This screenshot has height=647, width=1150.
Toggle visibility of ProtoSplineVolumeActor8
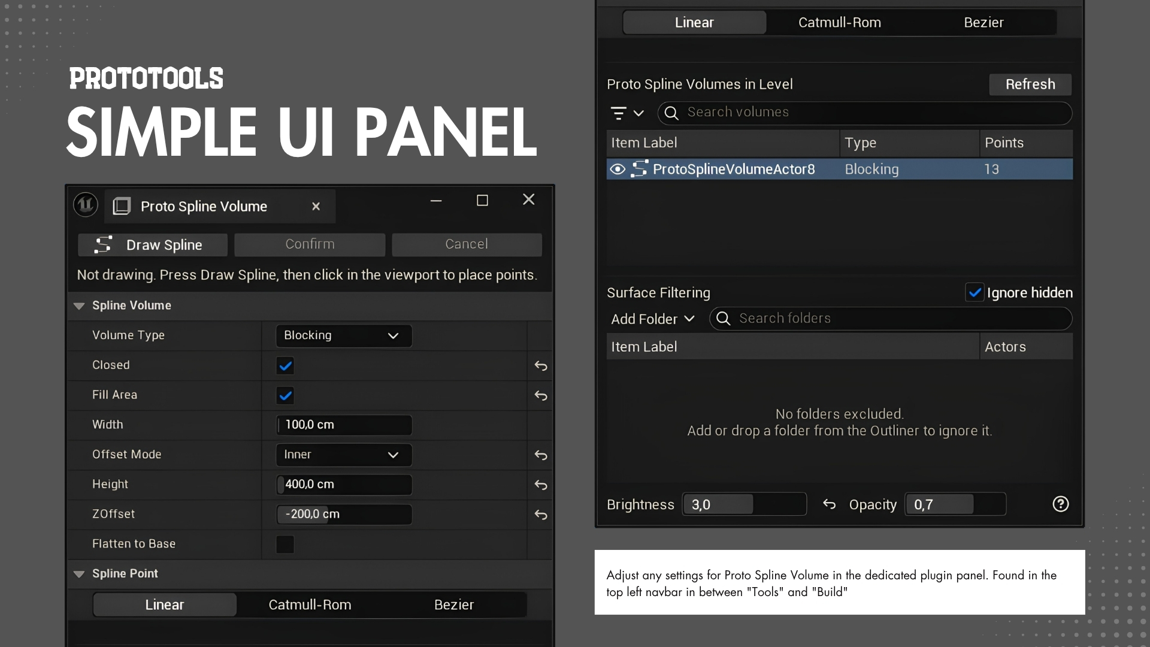click(x=618, y=170)
